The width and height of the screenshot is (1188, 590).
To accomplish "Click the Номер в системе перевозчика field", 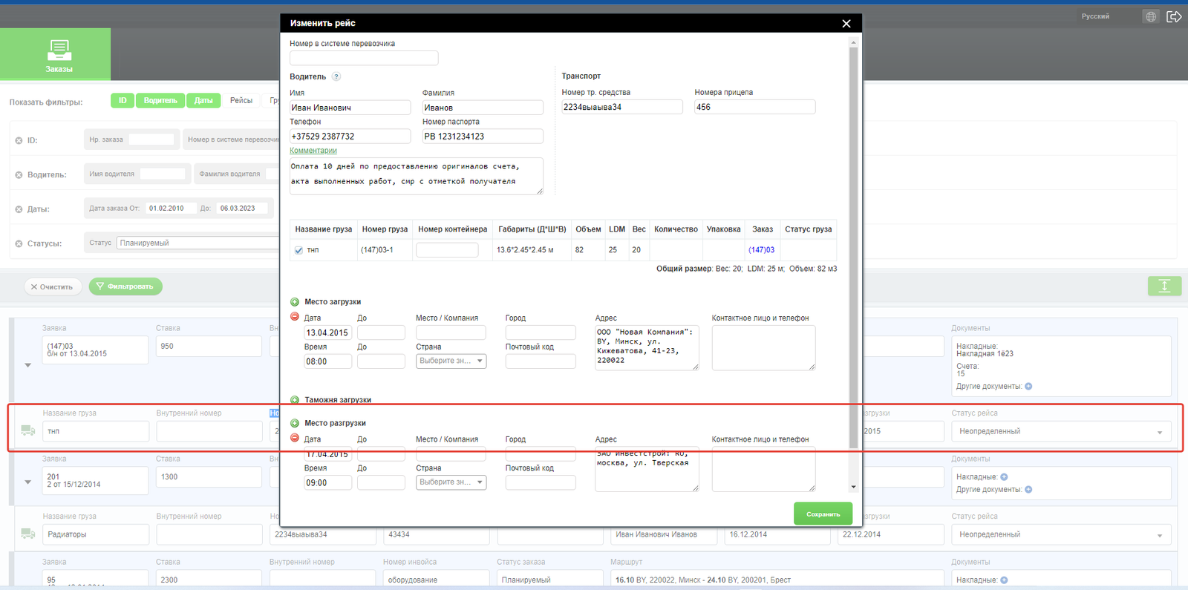I will pyautogui.click(x=364, y=58).
